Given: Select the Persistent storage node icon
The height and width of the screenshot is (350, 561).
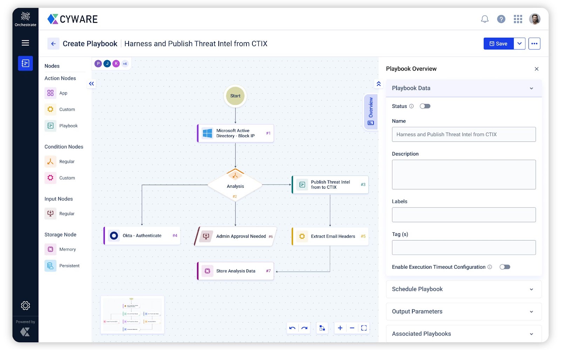Looking at the screenshot, I should 50,266.
